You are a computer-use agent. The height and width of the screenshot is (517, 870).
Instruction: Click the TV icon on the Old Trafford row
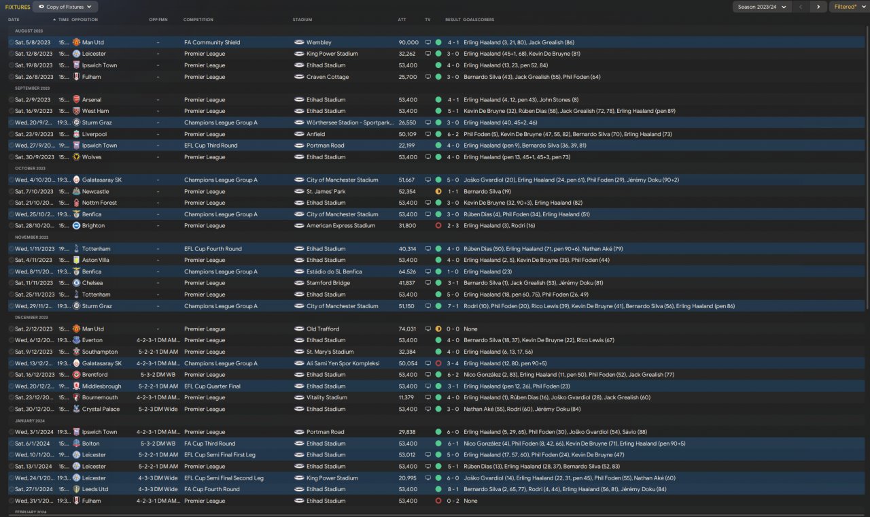click(428, 329)
